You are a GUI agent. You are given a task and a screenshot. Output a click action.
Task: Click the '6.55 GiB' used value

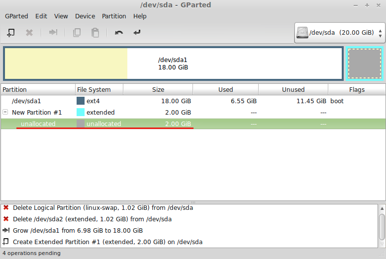(x=243, y=101)
